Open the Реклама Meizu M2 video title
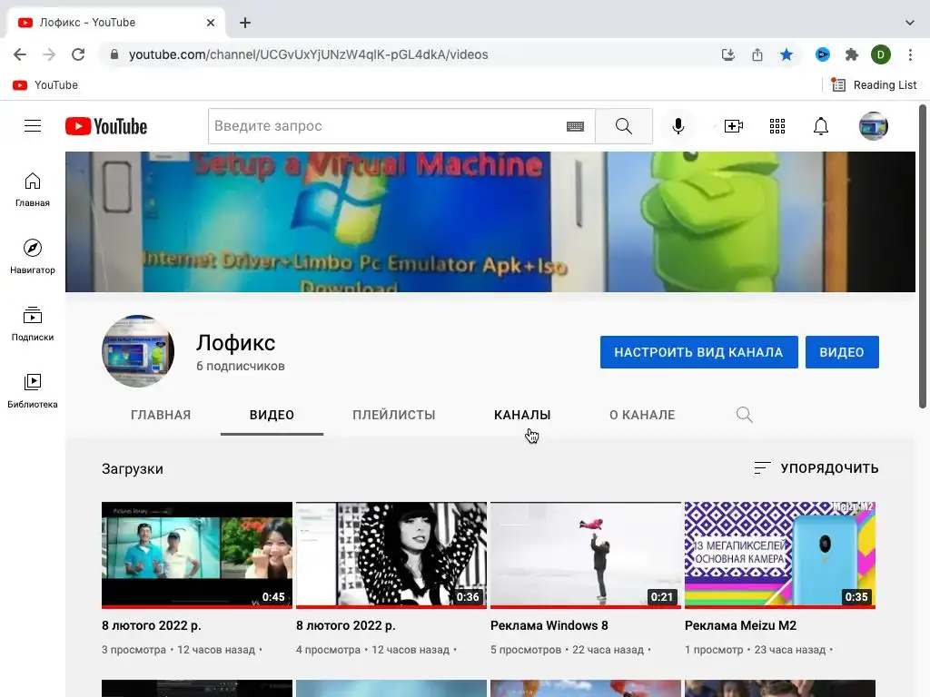The width and height of the screenshot is (930, 697). click(x=740, y=625)
